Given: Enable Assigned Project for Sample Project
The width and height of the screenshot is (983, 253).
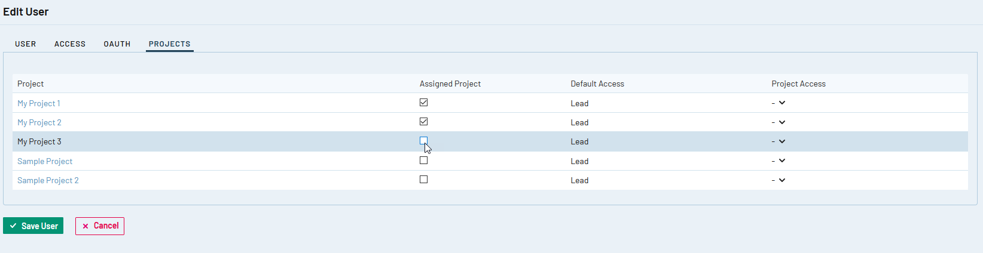Looking at the screenshot, I should [423, 161].
